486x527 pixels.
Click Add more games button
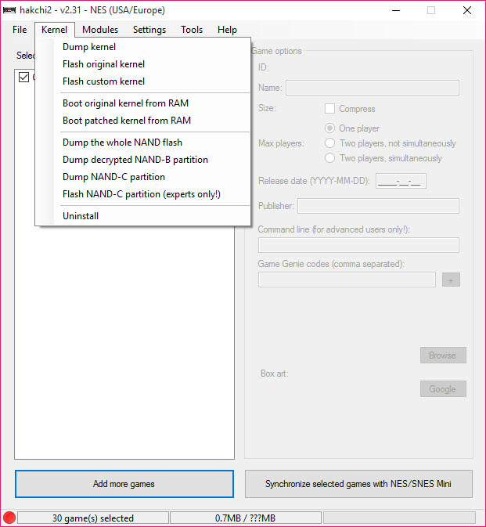[x=124, y=484]
